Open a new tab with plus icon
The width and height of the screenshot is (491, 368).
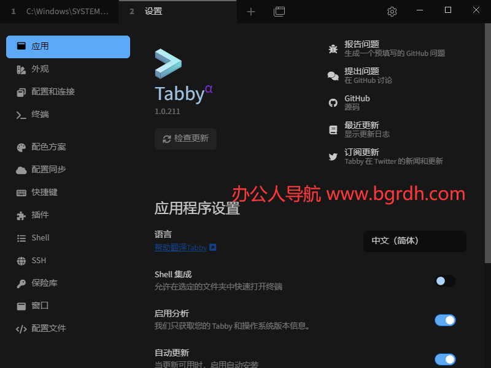251,12
